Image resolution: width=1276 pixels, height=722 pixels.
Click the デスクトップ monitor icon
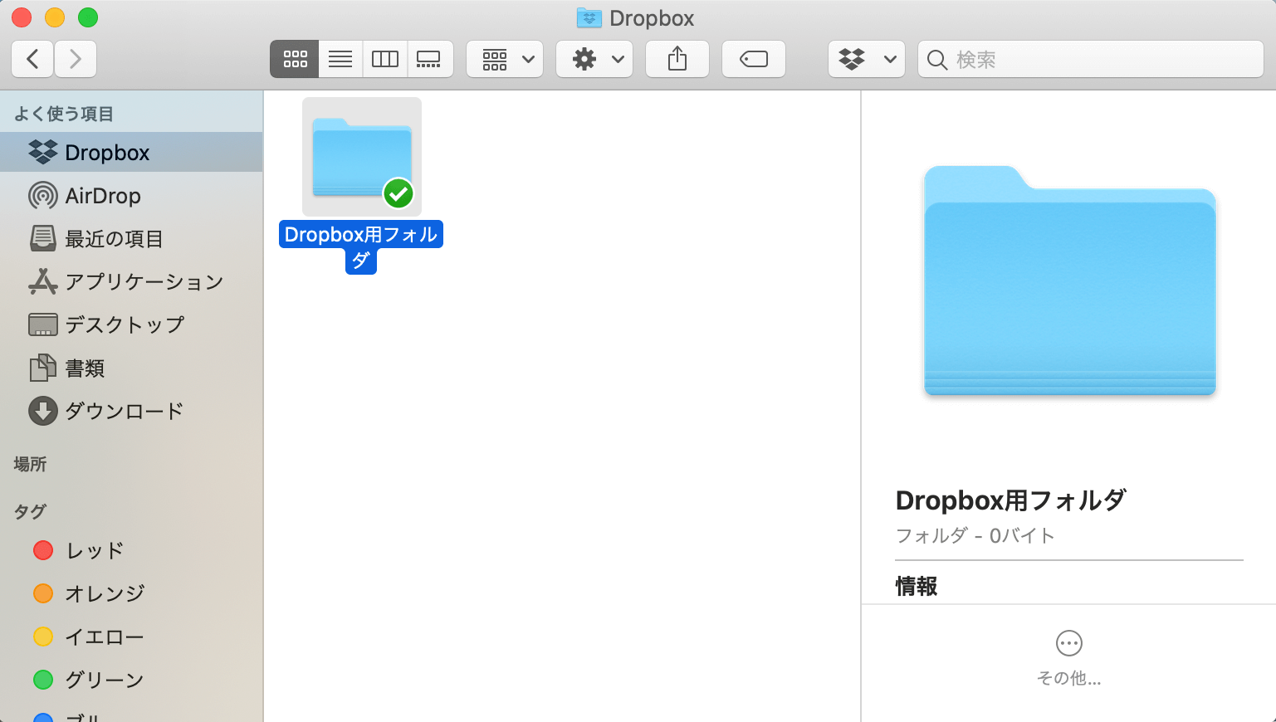(x=43, y=324)
